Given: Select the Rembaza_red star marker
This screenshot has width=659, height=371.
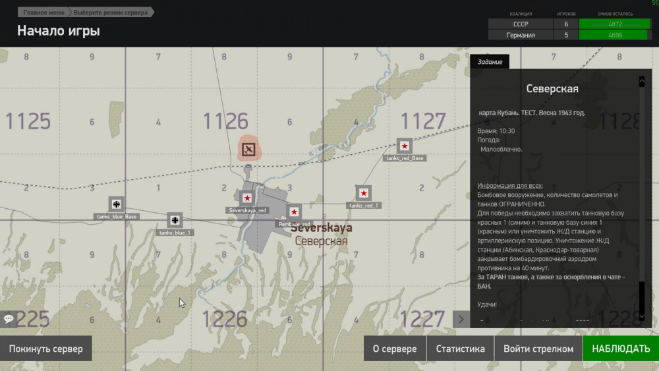Looking at the screenshot, I should point(294,212).
